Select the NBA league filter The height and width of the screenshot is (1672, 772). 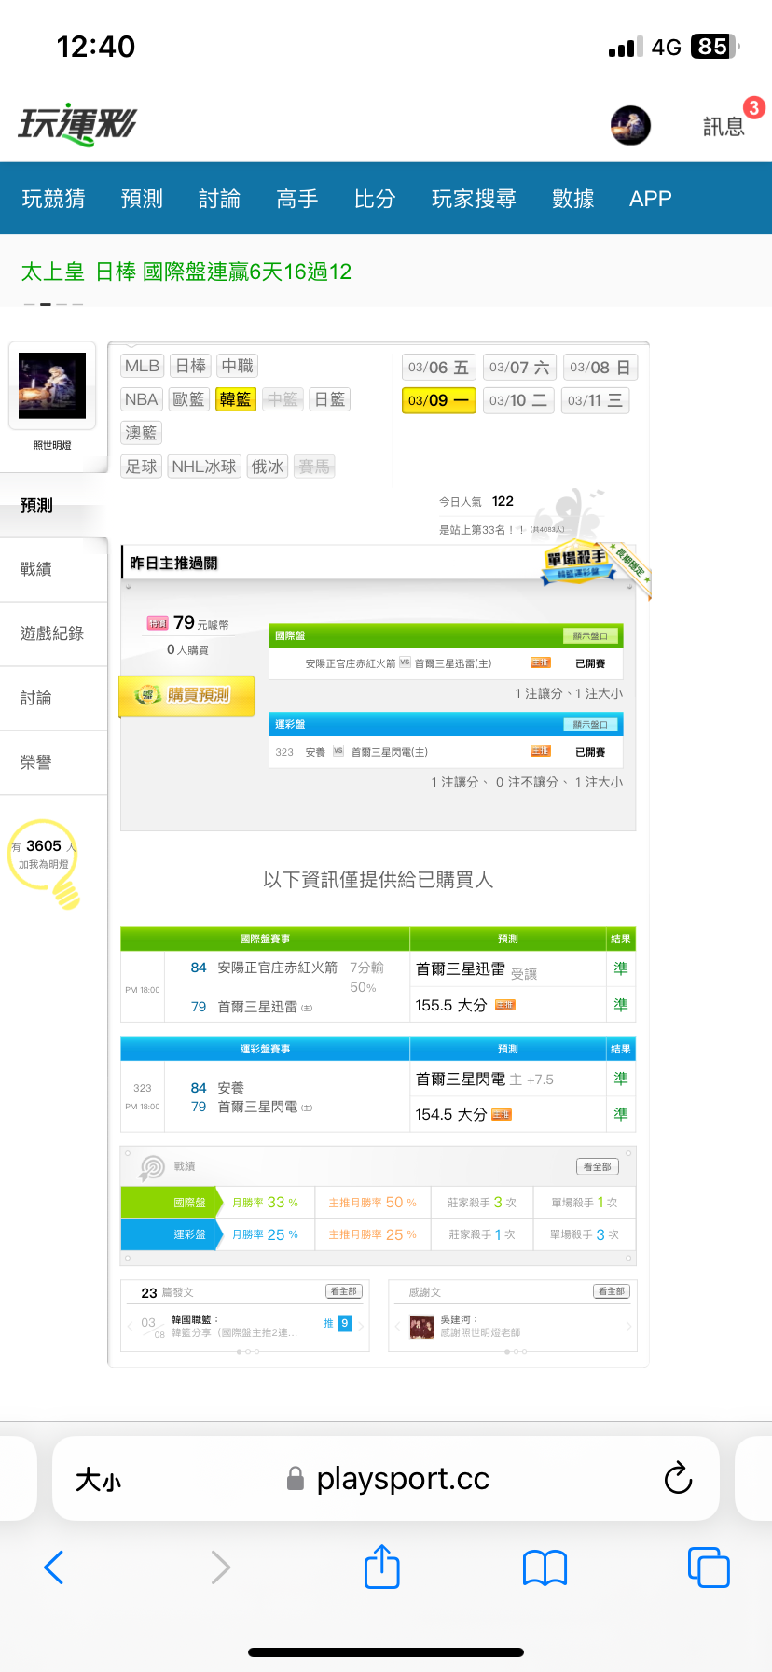tap(142, 399)
